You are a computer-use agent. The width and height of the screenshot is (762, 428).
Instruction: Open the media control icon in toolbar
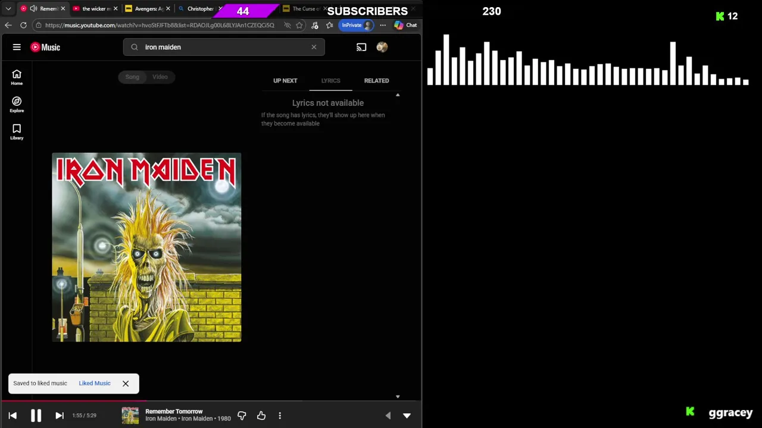(x=314, y=25)
